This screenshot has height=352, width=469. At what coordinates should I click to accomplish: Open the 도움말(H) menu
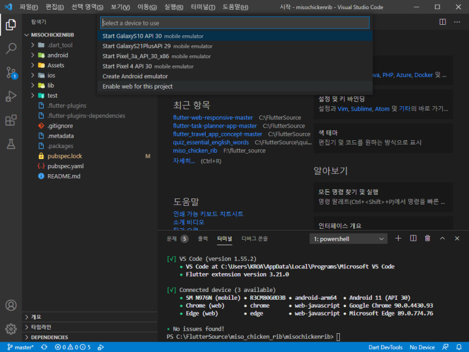[x=235, y=7]
